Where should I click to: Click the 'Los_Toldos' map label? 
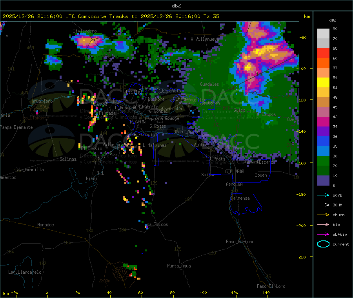click(156, 224)
